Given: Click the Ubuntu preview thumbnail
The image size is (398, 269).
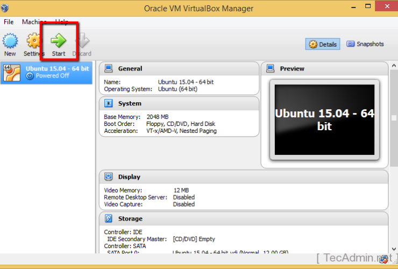Looking at the screenshot, I should [x=324, y=120].
